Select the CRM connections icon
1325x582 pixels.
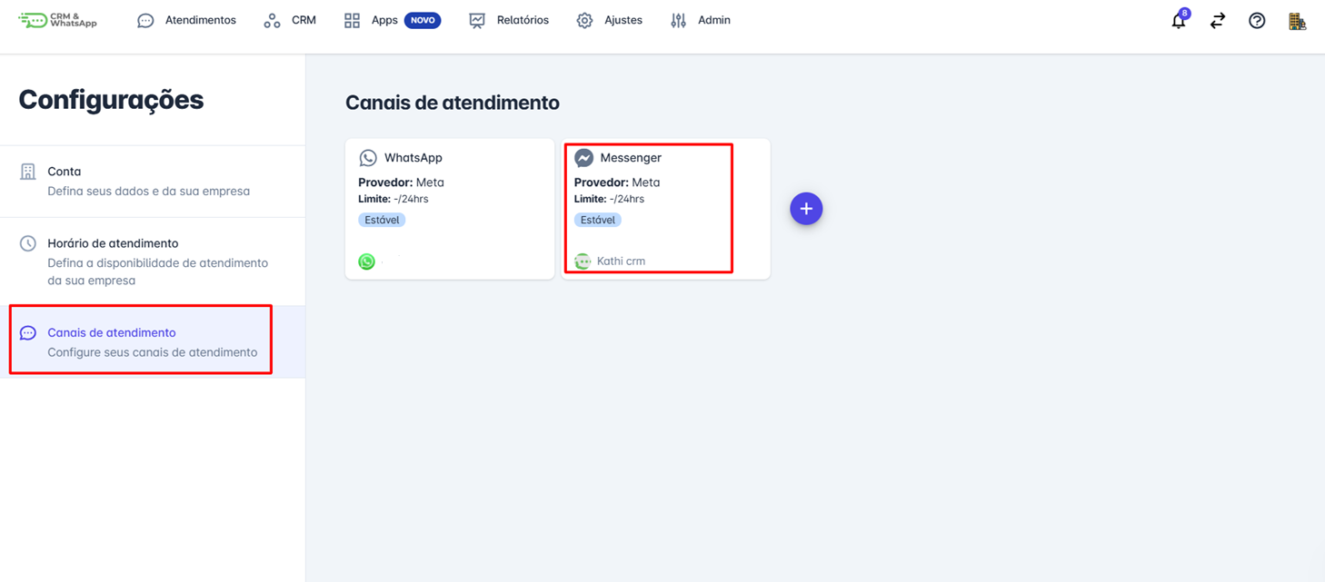(x=271, y=19)
